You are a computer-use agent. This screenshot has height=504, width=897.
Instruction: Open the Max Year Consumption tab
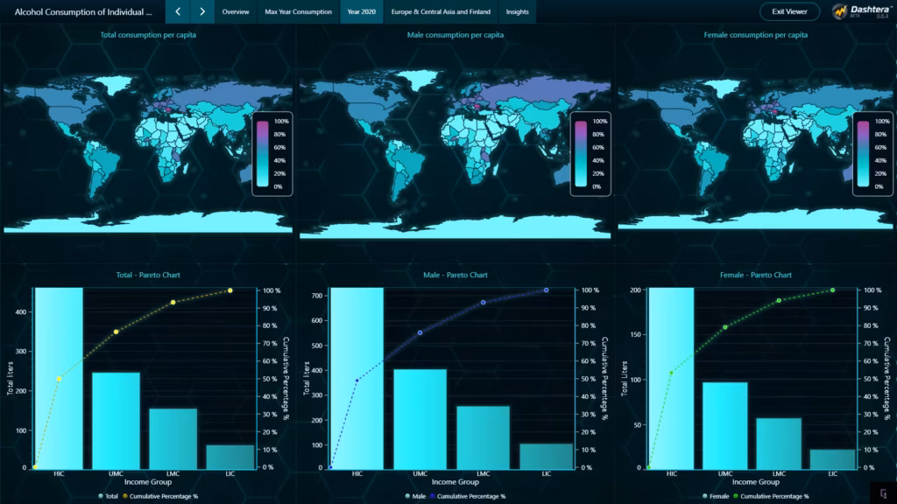297,11
